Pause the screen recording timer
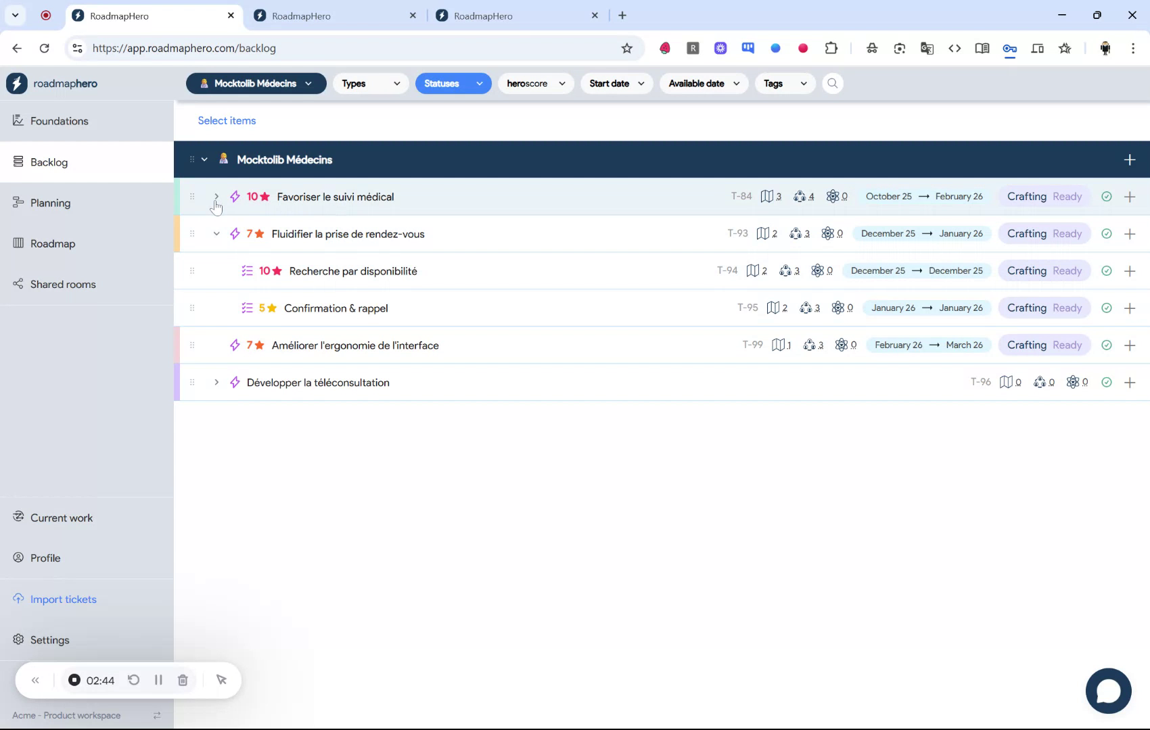 click(158, 680)
